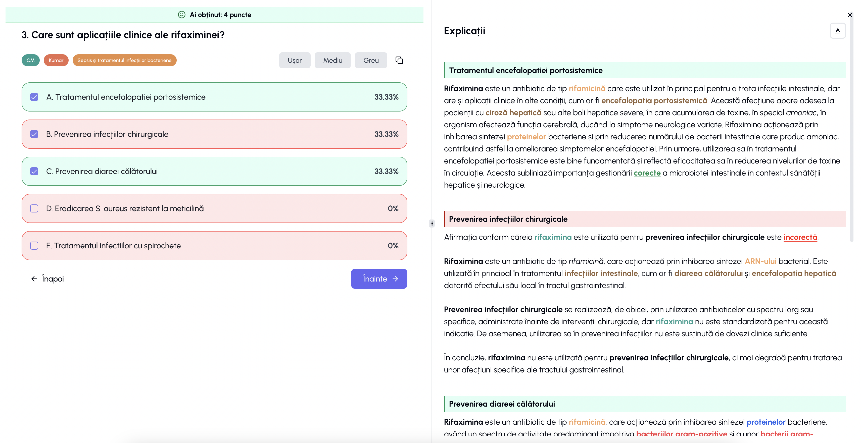
Task: Click the panel resize drag handle
Action: 432,223
